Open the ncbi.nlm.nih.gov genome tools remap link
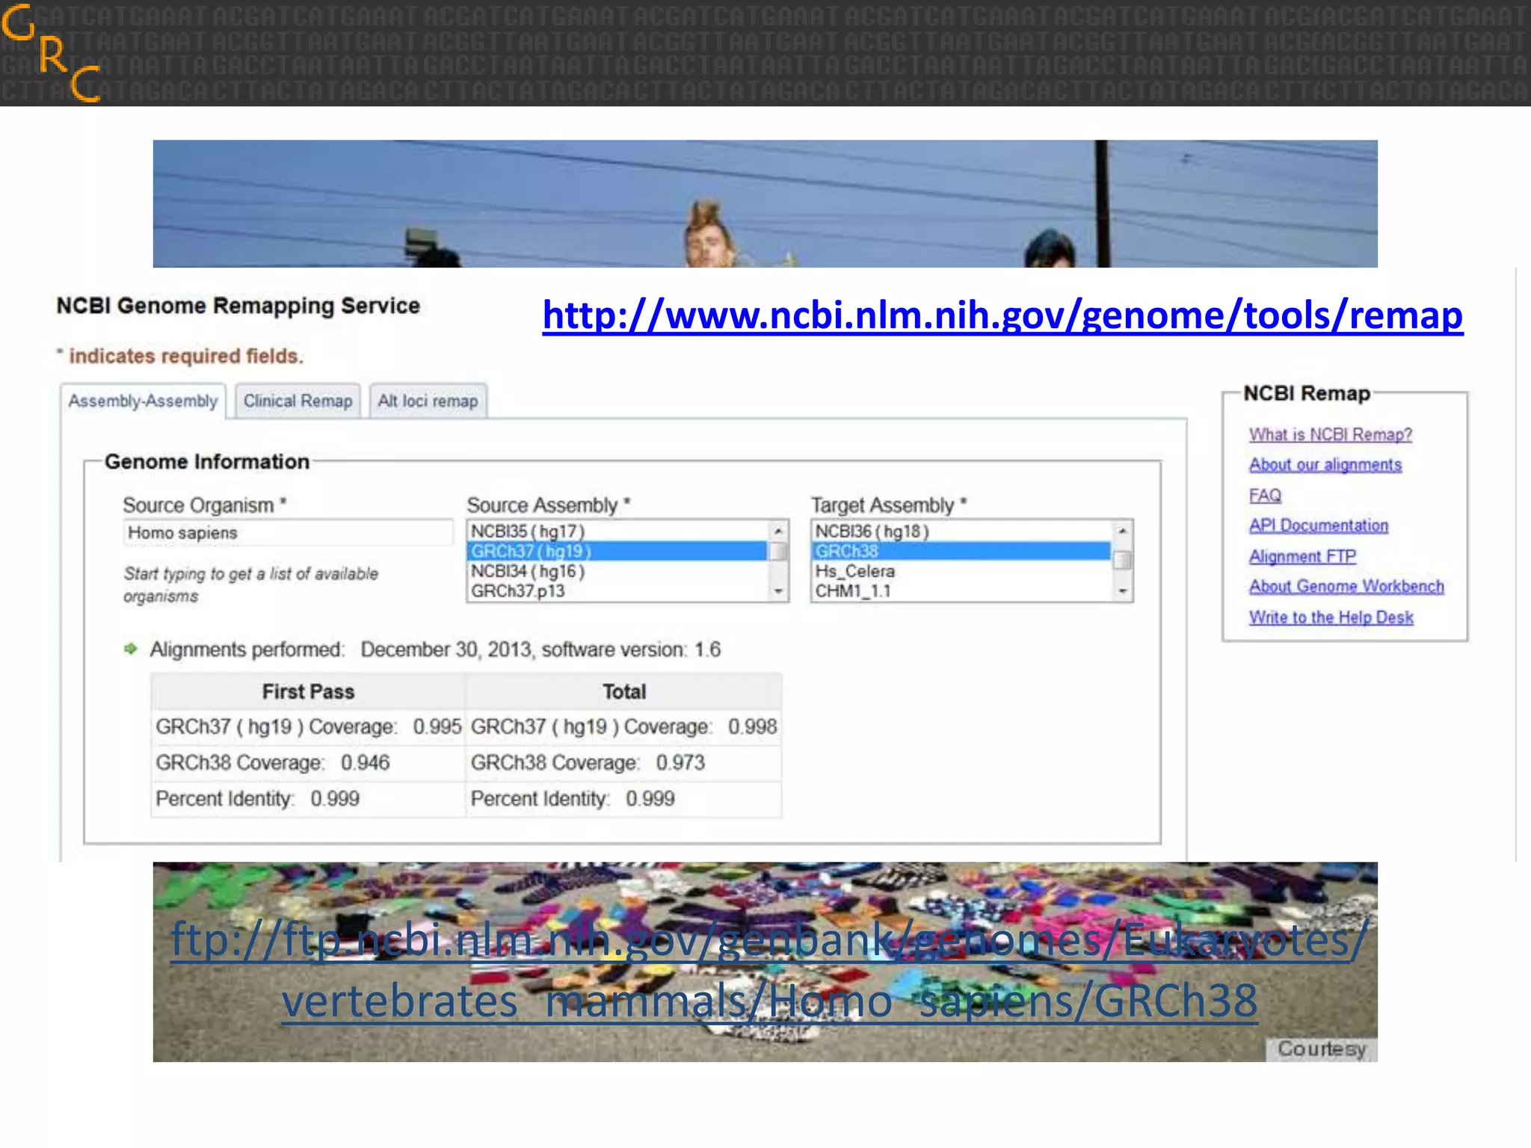This screenshot has height=1148, width=1531. tap(1002, 315)
